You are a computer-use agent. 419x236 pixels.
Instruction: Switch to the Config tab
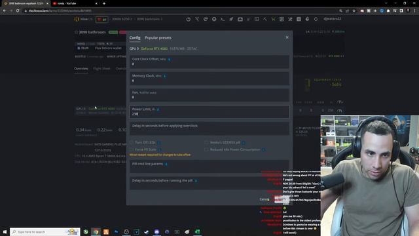click(x=135, y=38)
